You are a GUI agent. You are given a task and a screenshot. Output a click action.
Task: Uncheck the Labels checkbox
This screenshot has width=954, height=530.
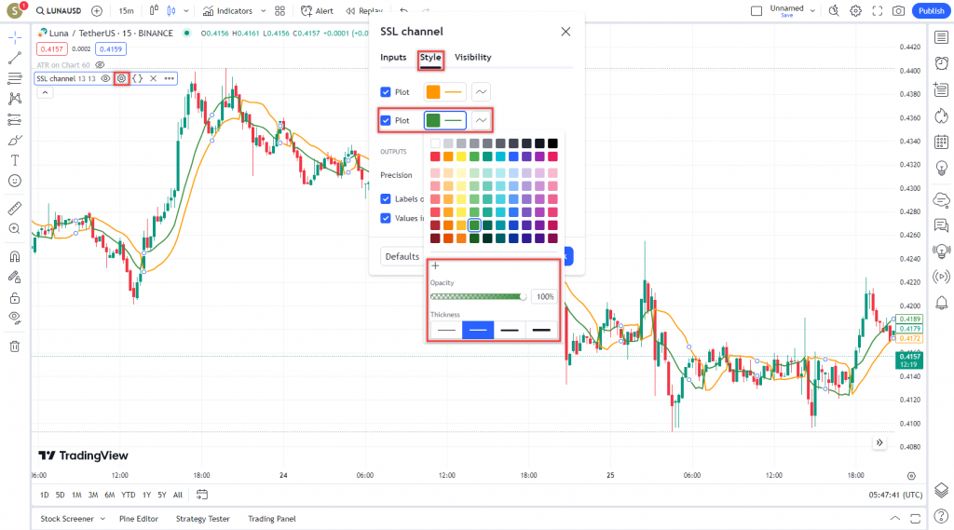click(386, 199)
